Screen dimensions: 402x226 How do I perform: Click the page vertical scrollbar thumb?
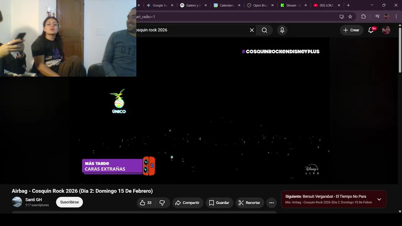click(400, 50)
